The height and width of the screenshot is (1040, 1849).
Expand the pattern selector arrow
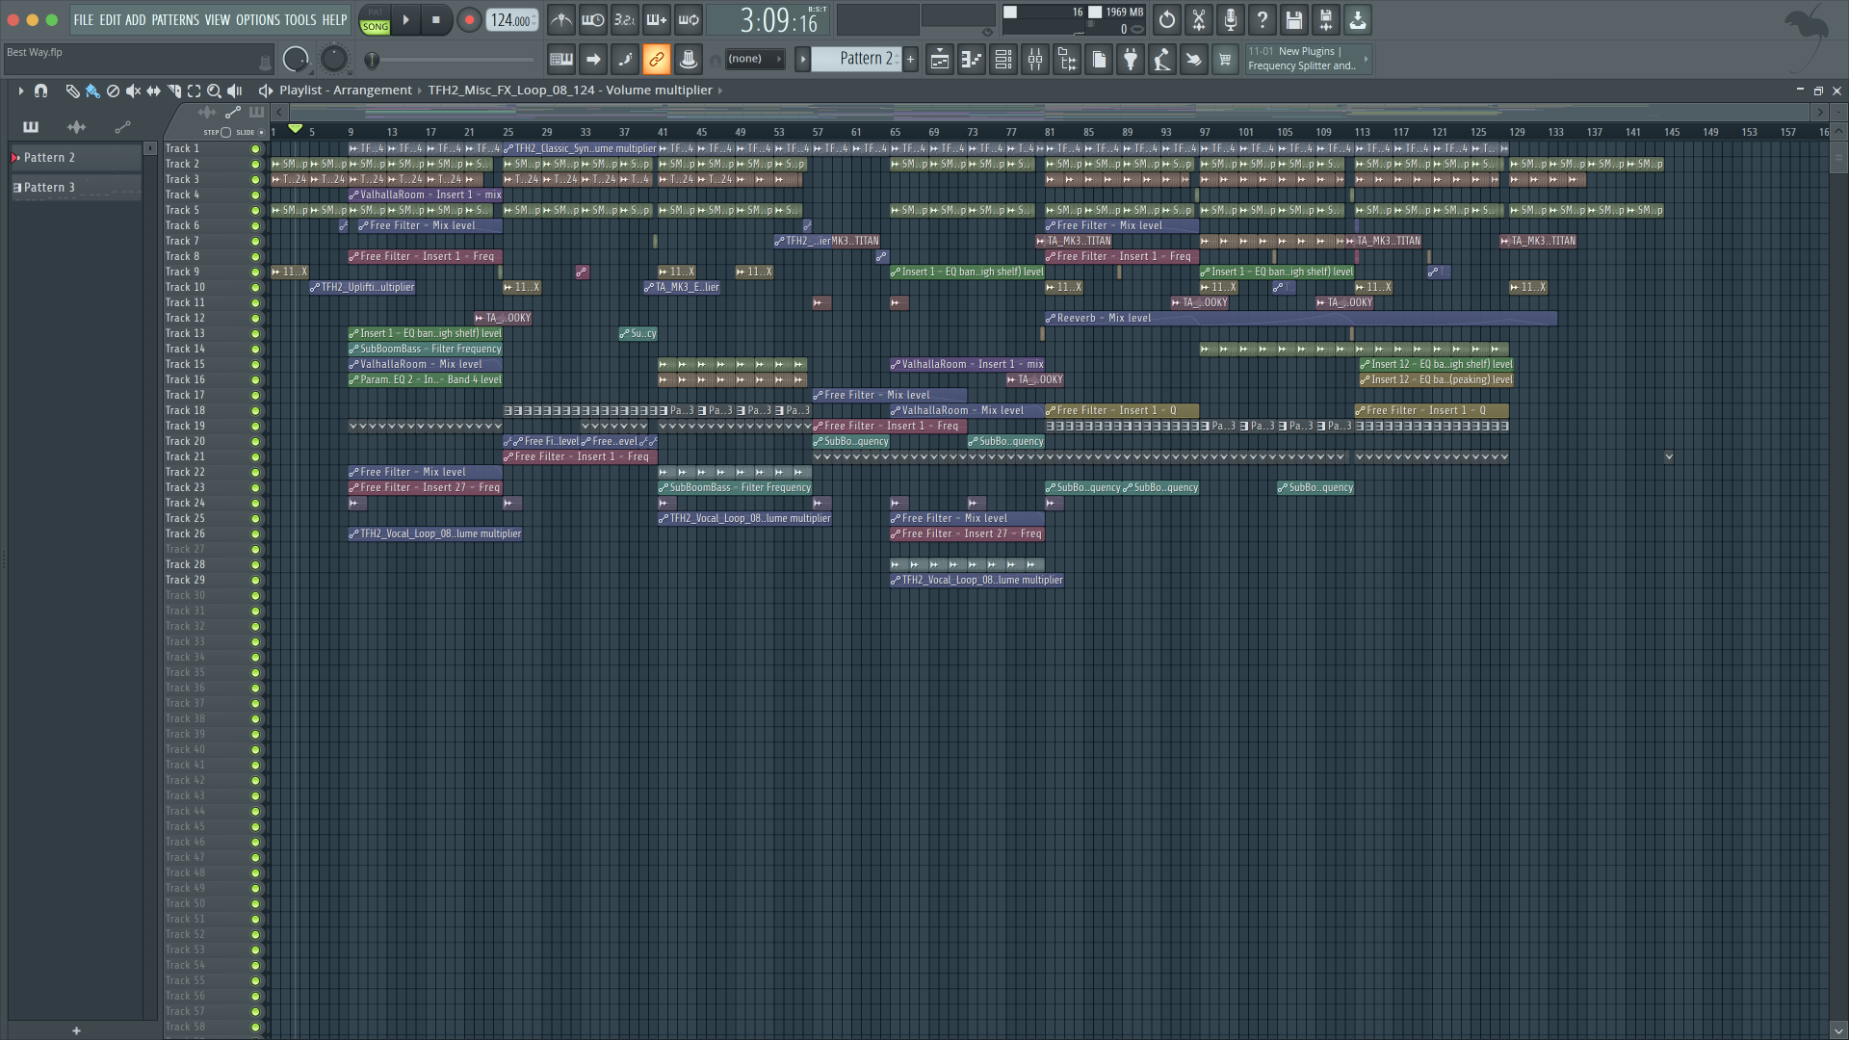[802, 59]
